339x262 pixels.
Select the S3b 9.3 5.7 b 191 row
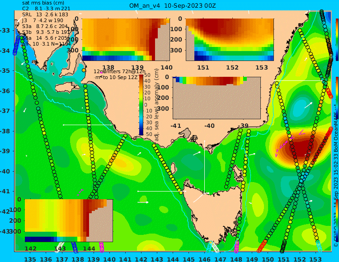point(46,32)
